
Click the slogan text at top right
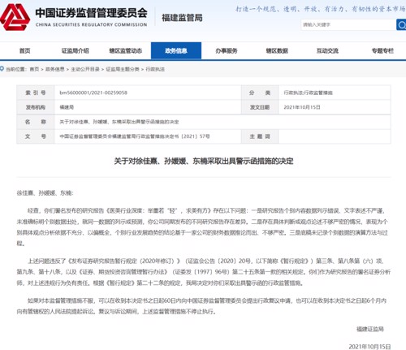321,9
